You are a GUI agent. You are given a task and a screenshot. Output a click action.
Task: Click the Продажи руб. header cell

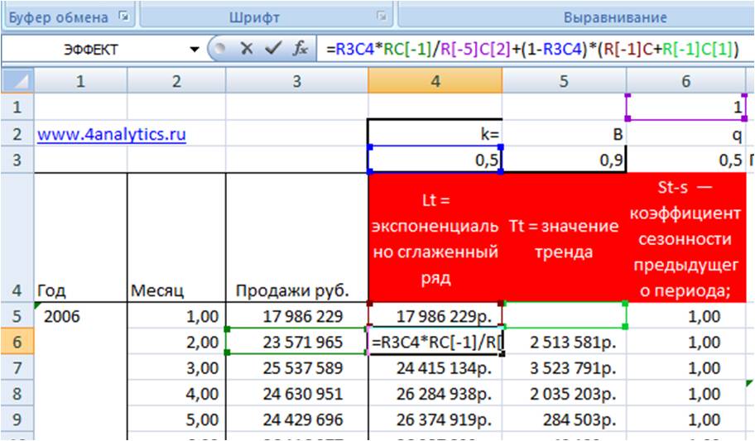pos(296,237)
